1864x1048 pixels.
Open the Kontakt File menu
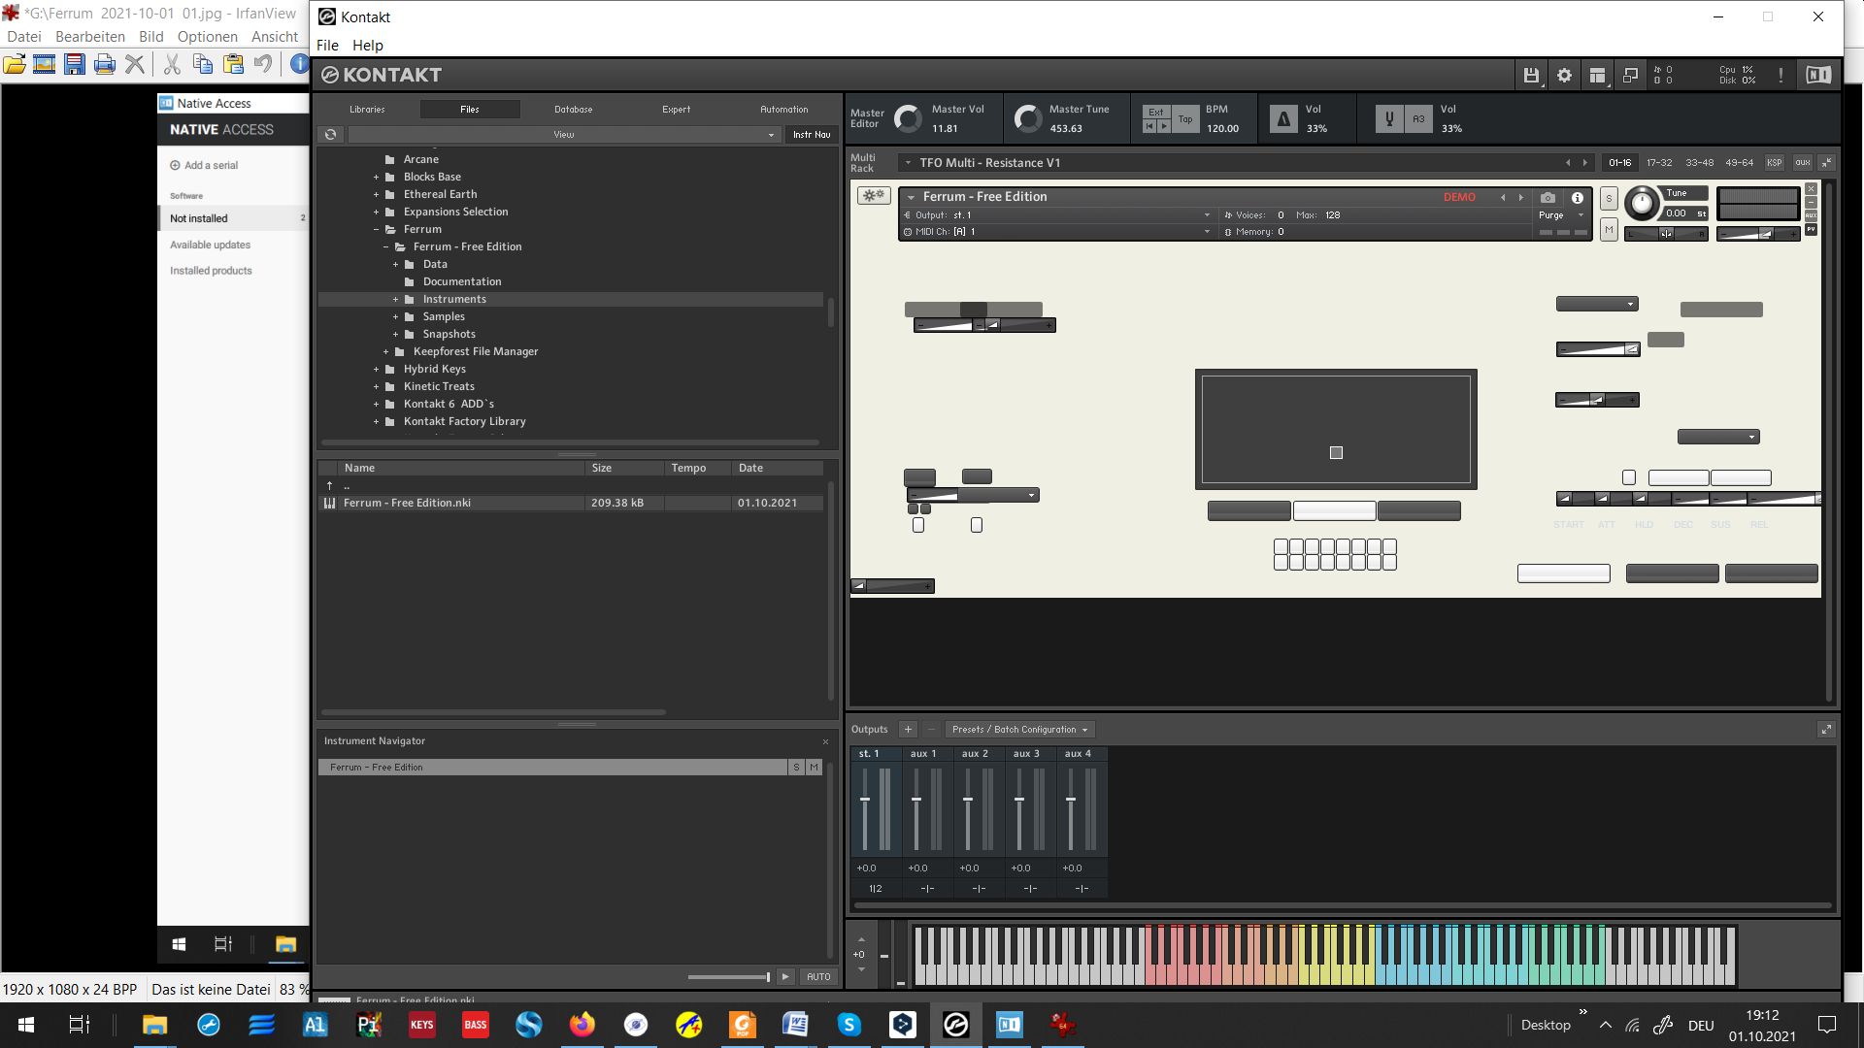click(x=327, y=45)
